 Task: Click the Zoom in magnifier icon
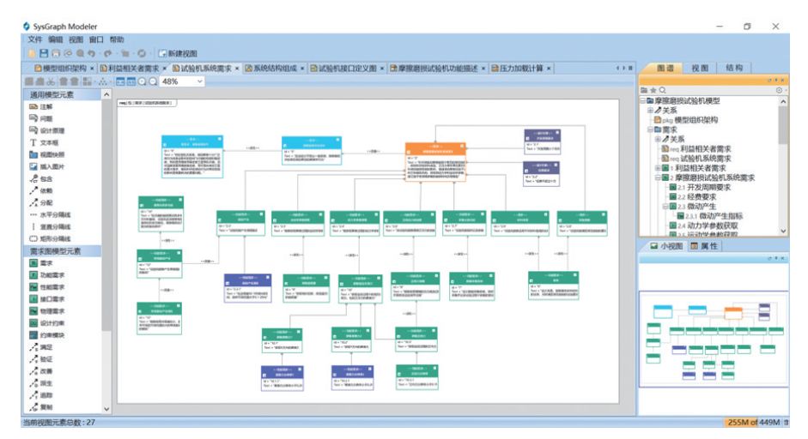(143, 81)
